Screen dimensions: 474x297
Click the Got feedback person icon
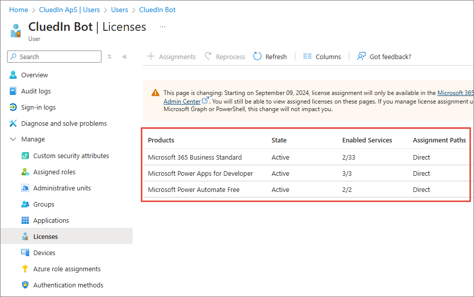(x=361, y=56)
